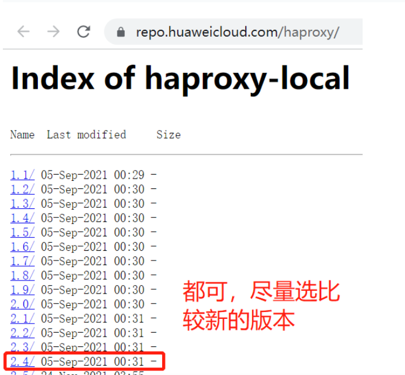Open the 1.4/ directory link
This screenshot has height=375, width=405.
click(x=22, y=218)
